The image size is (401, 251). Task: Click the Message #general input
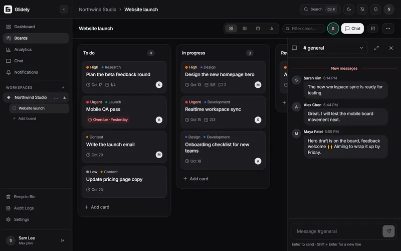pyautogui.click(x=337, y=231)
